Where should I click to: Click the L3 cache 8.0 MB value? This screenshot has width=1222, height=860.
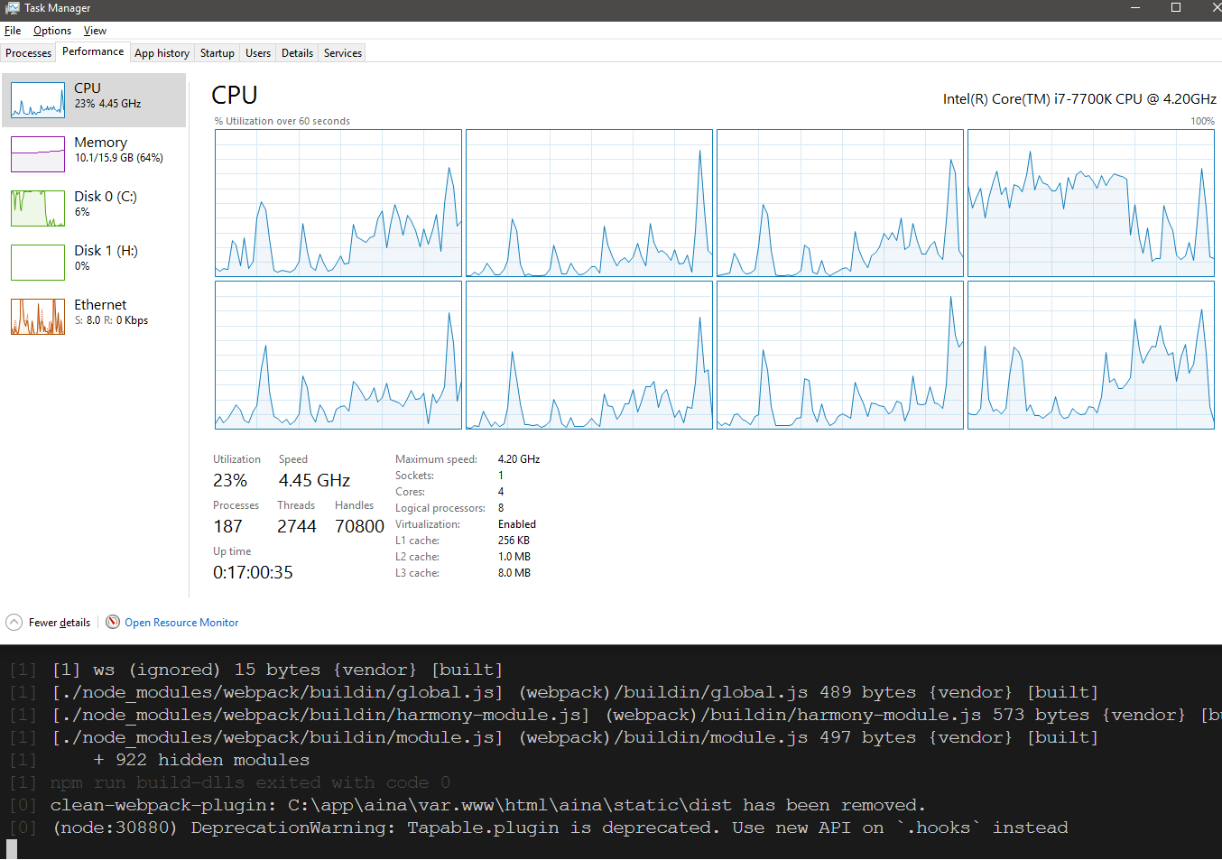[514, 573]
